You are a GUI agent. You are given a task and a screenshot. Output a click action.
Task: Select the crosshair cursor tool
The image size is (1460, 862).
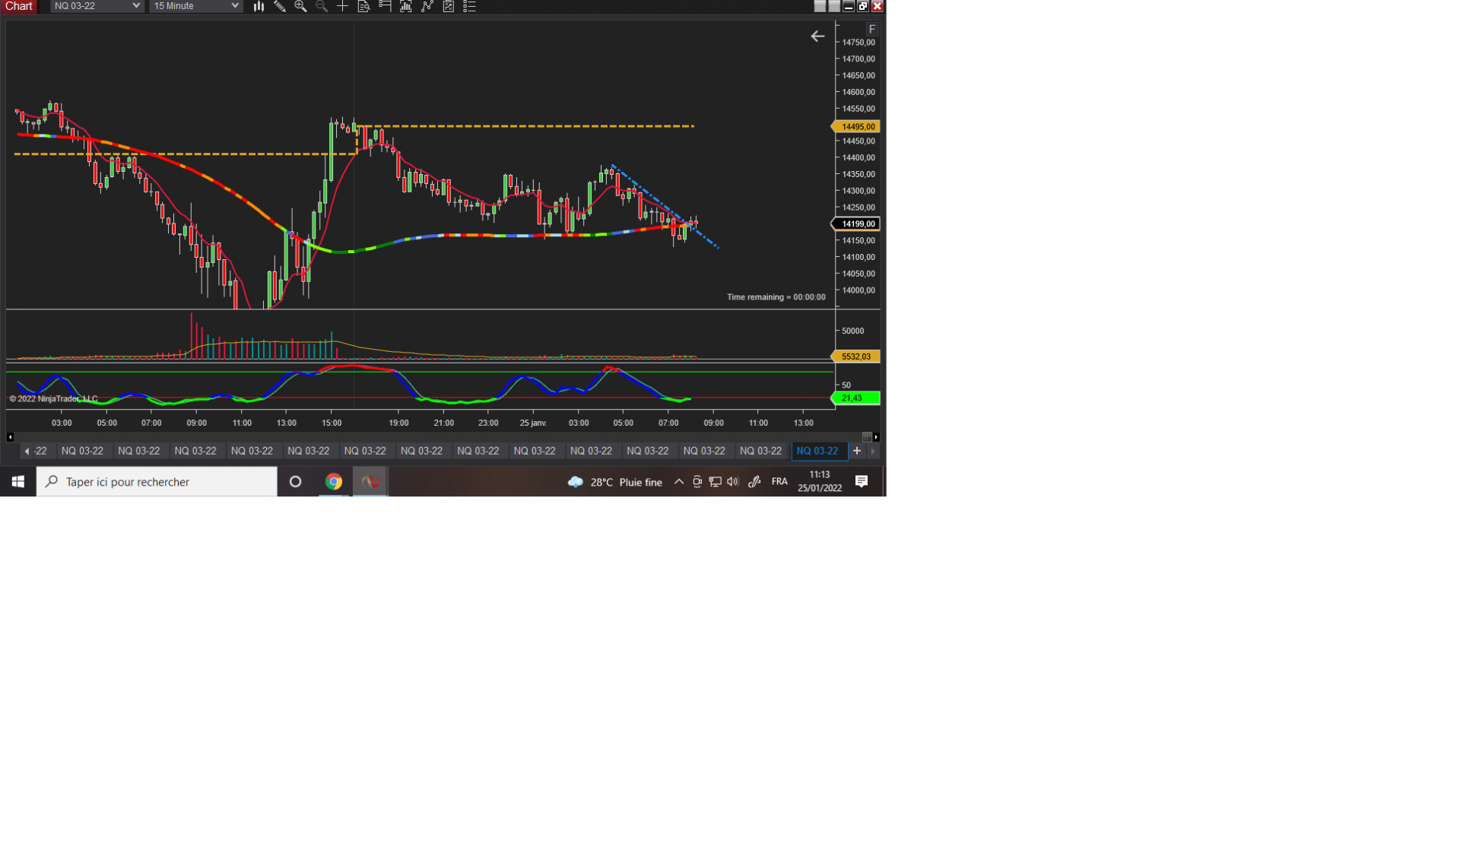343,6
